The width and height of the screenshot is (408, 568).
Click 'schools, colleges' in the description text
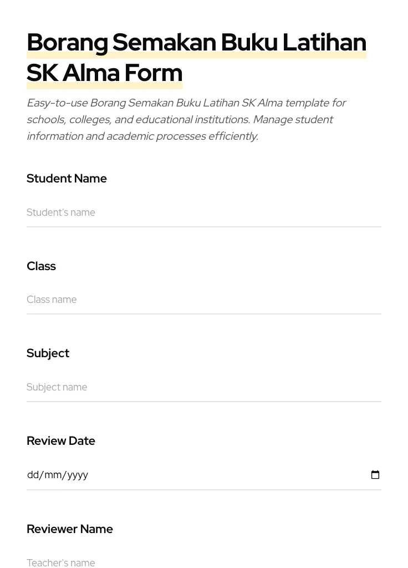(68, 120)
